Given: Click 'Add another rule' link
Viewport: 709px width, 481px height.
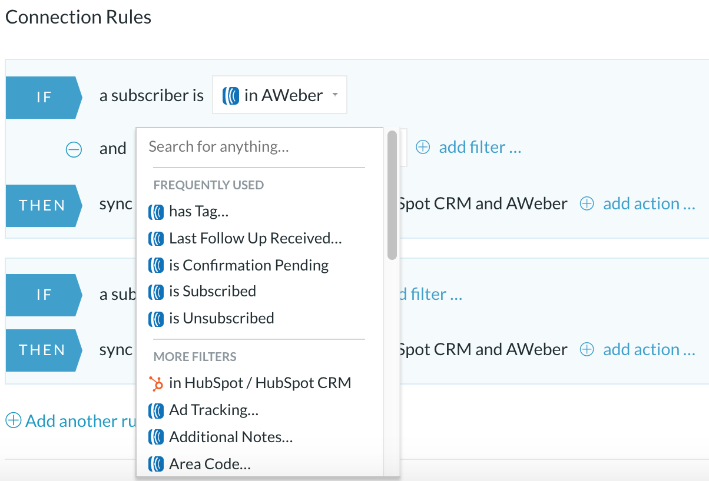Looking at the screenshot, I should (81, 421).
